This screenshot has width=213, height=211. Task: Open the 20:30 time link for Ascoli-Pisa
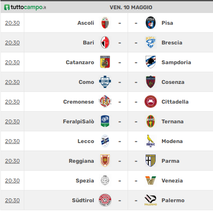pos(12,23)
